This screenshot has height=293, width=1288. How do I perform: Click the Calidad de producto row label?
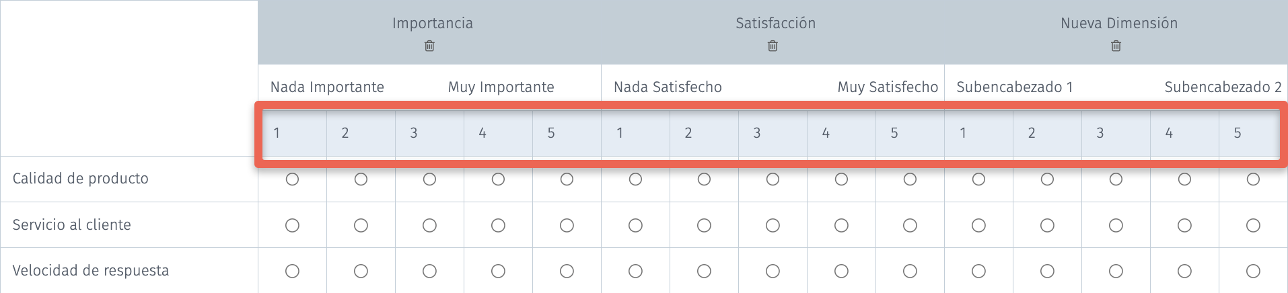[x=80, y=179]
